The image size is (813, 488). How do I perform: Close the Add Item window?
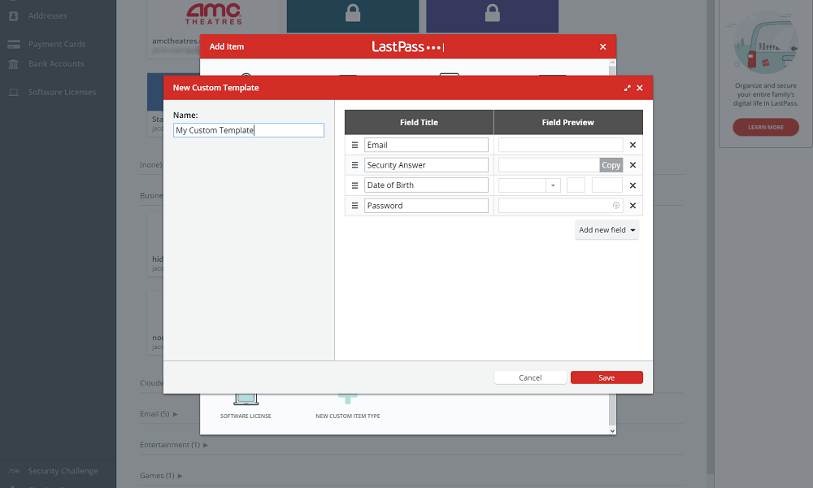603,46
